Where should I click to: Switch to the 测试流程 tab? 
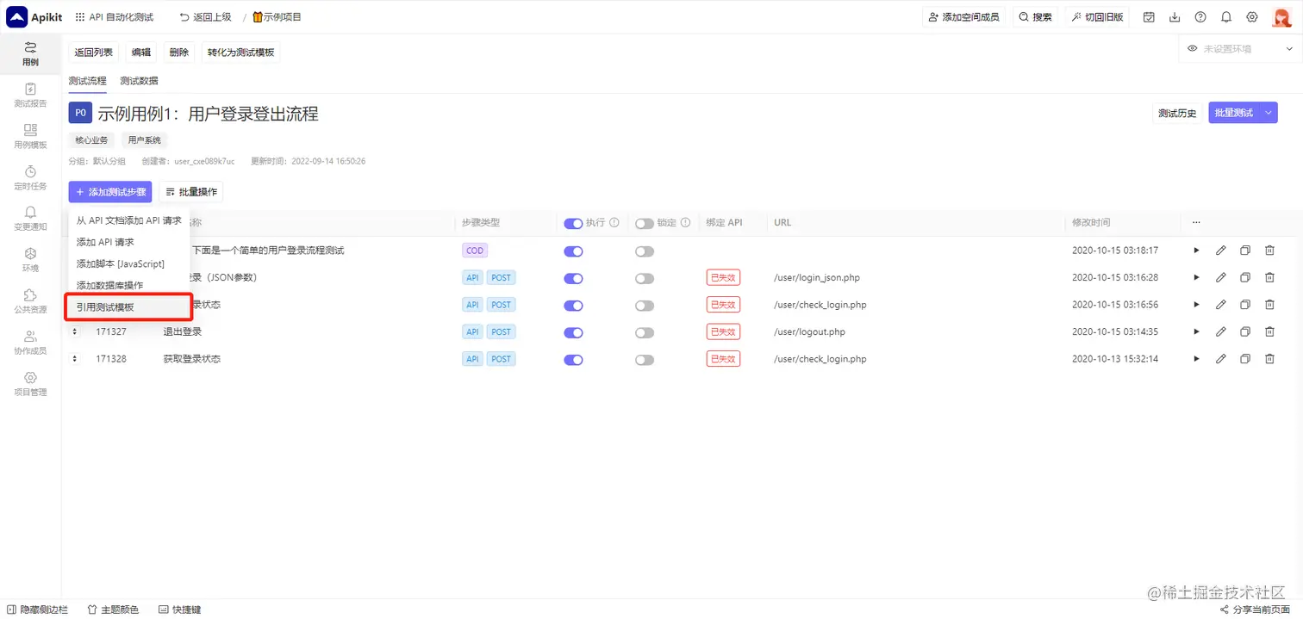click(88, 81)
